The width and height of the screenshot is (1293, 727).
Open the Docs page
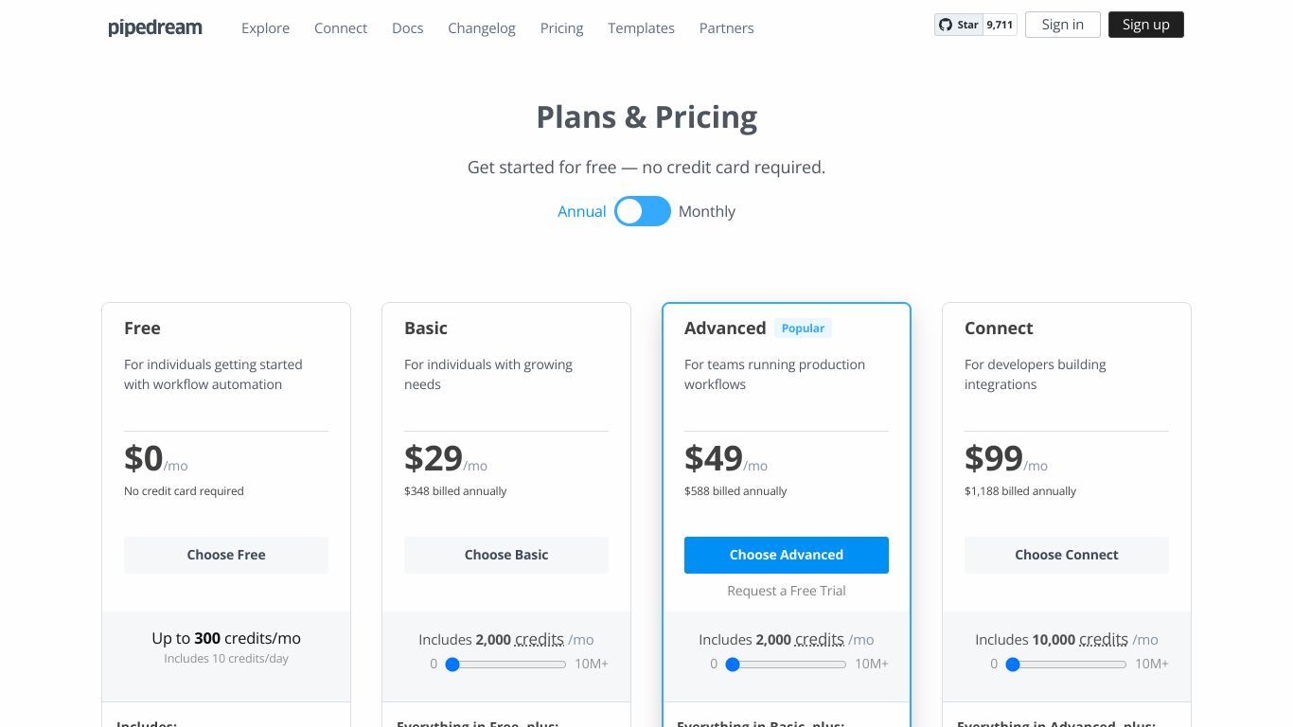(407, 28)
